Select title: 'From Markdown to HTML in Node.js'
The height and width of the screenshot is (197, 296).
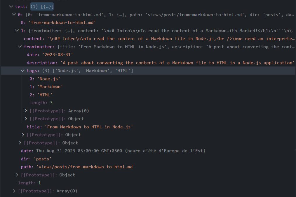(x=80, y=127)
